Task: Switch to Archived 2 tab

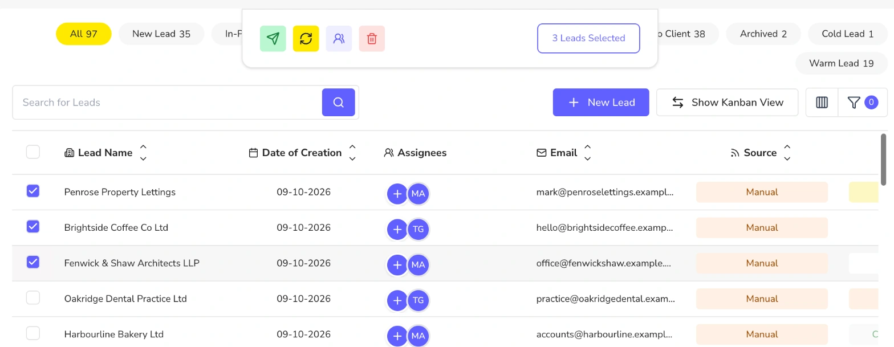Action: coord(763,34)
